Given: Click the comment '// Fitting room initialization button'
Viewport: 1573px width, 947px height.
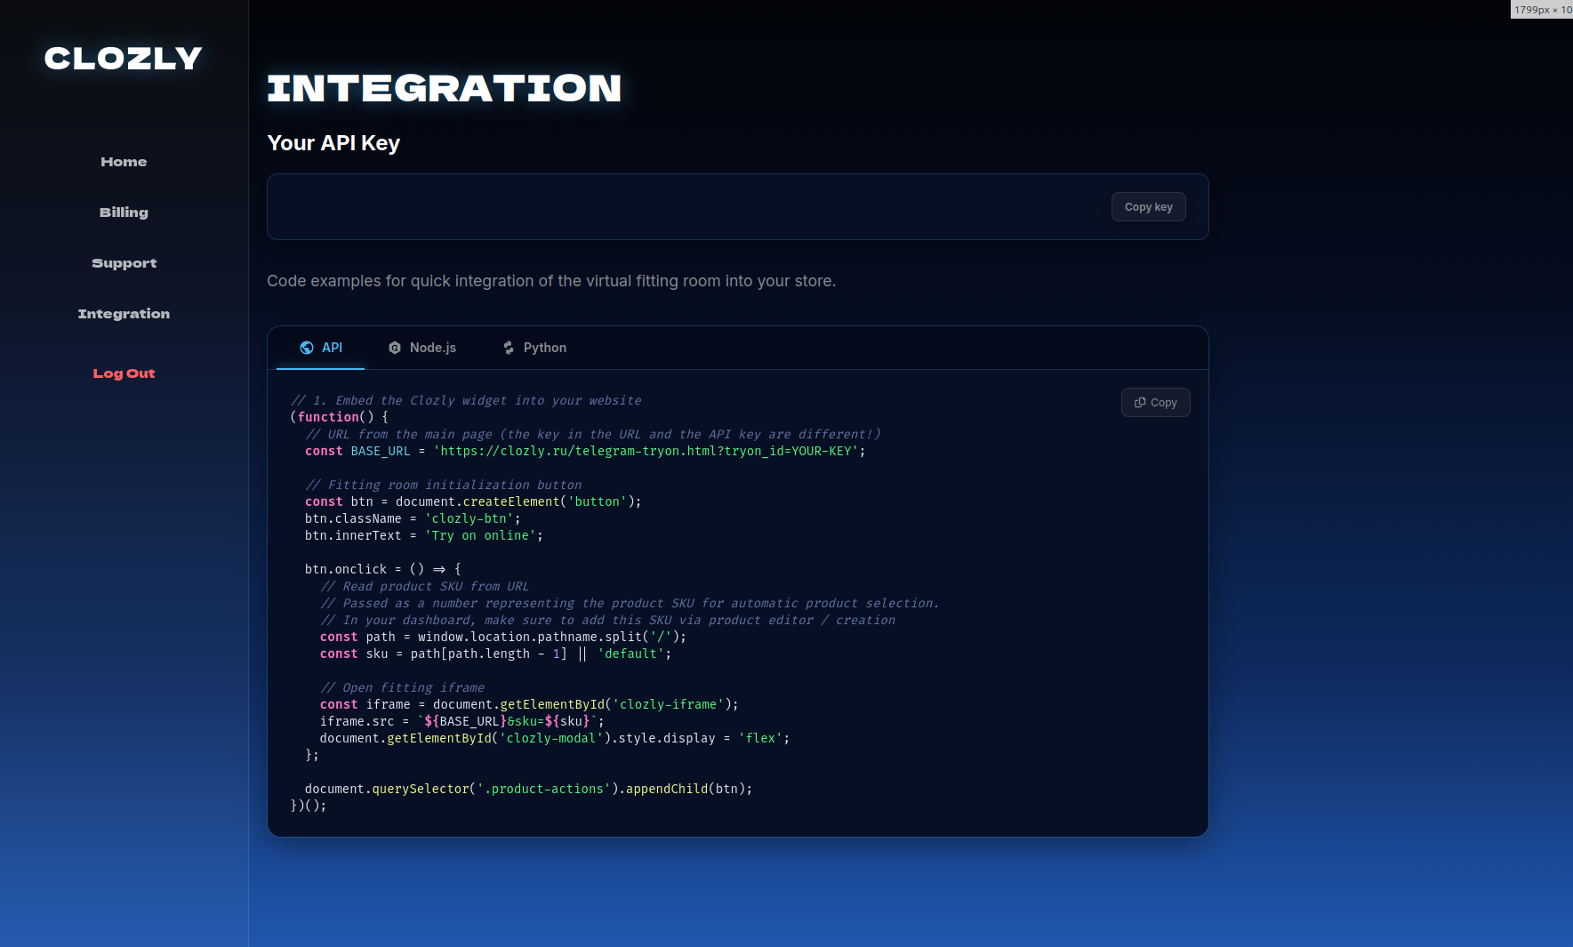Looking at the screenshot, I should [443, 485].
